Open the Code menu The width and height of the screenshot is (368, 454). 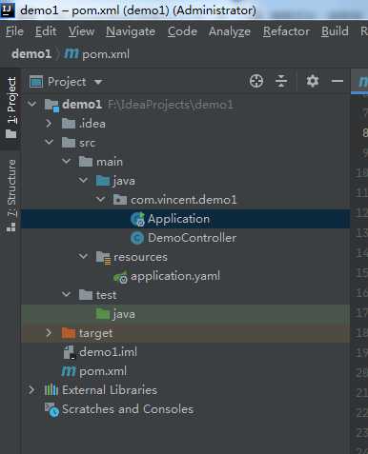coord(182,31)
